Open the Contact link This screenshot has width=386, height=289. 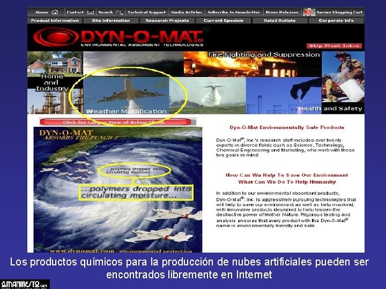(76, 12)
